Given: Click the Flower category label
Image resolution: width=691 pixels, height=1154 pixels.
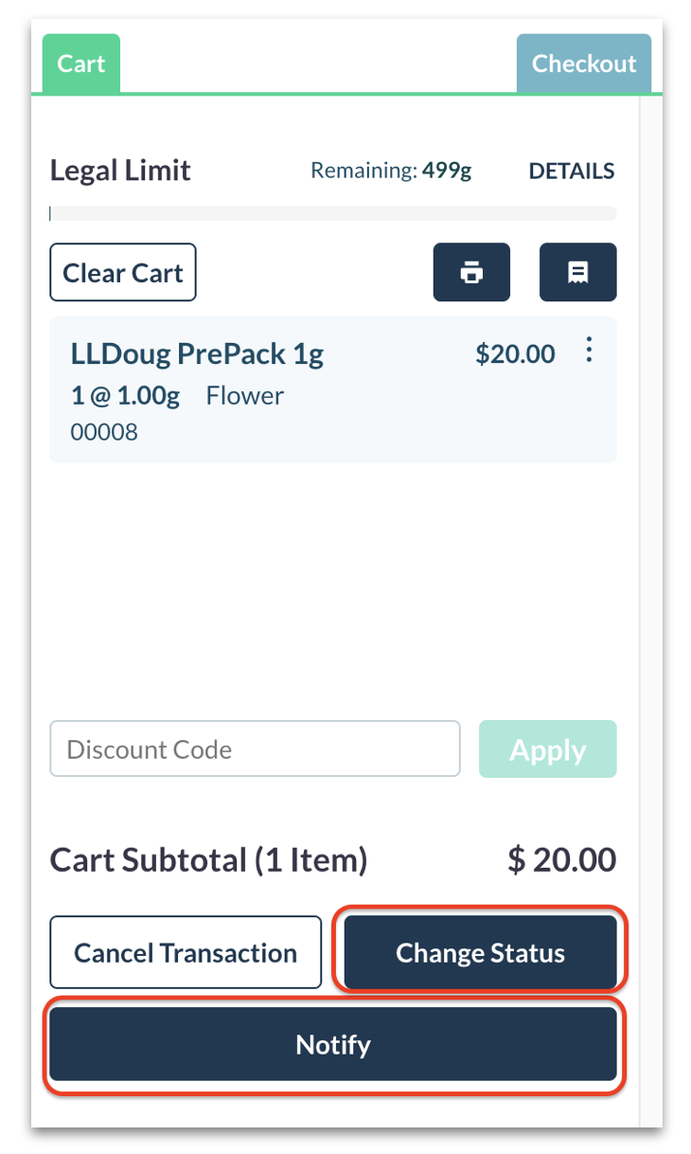Looking at the screenshot, I should click(245, 396).
